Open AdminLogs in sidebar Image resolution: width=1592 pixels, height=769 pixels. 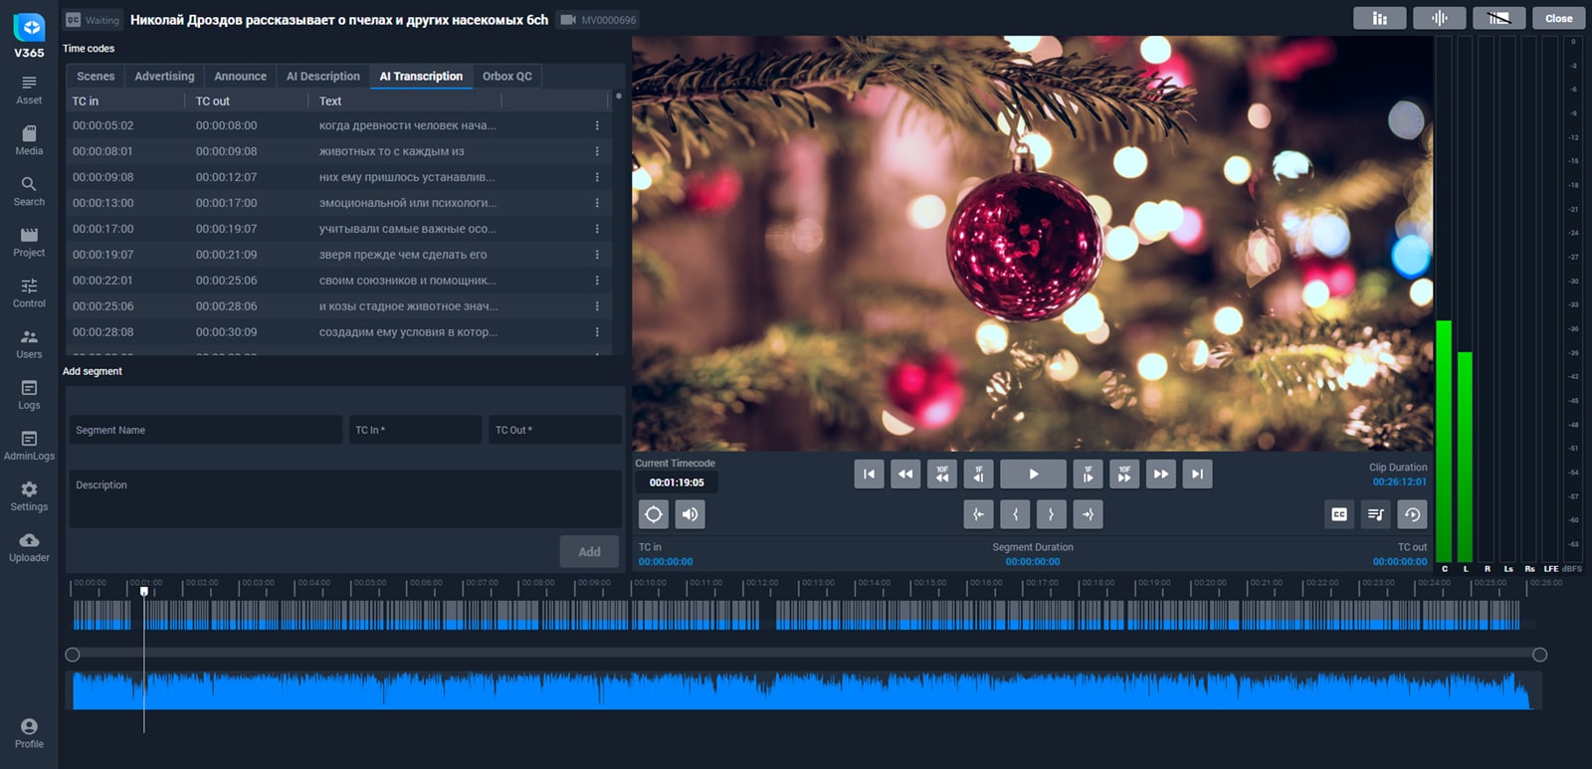(x=29, y=446)
